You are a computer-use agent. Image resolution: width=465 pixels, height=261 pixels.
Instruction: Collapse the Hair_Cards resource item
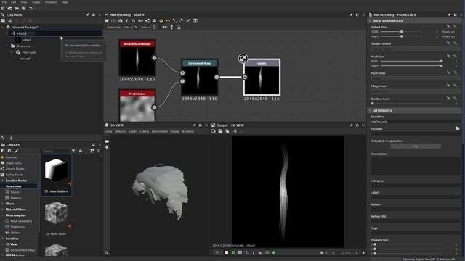pyautogui.click(x=12, y=52)
